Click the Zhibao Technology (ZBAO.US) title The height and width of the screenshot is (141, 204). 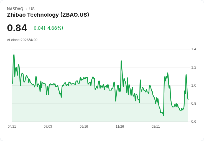tap(48, 15)
